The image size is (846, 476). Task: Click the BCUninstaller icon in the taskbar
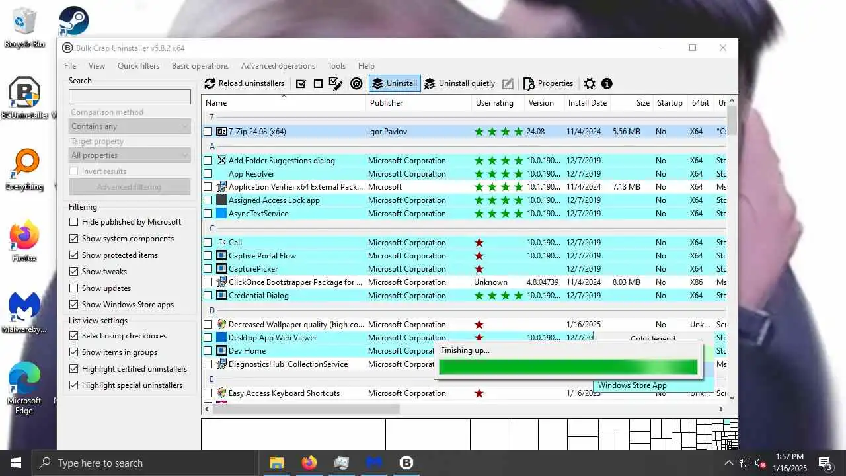click(406, 463)
